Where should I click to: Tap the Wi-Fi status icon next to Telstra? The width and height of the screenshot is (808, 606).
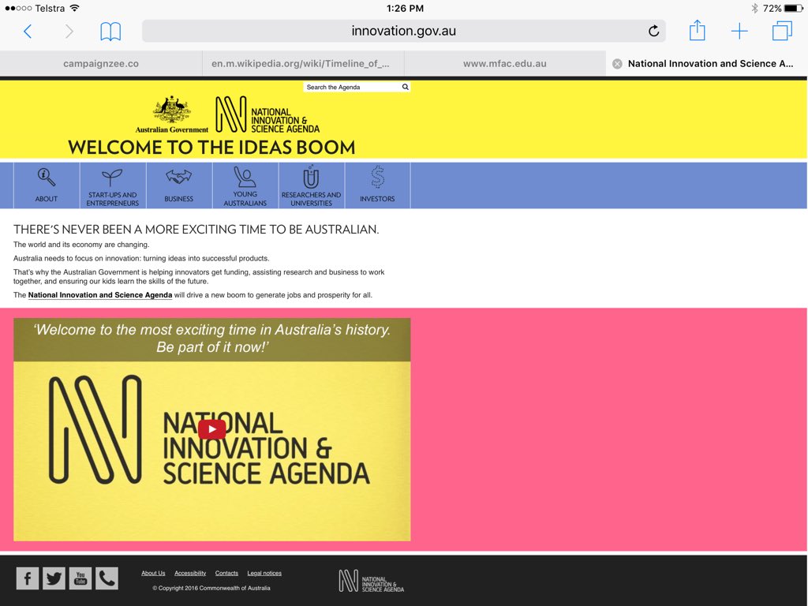(x=75, y=8)
